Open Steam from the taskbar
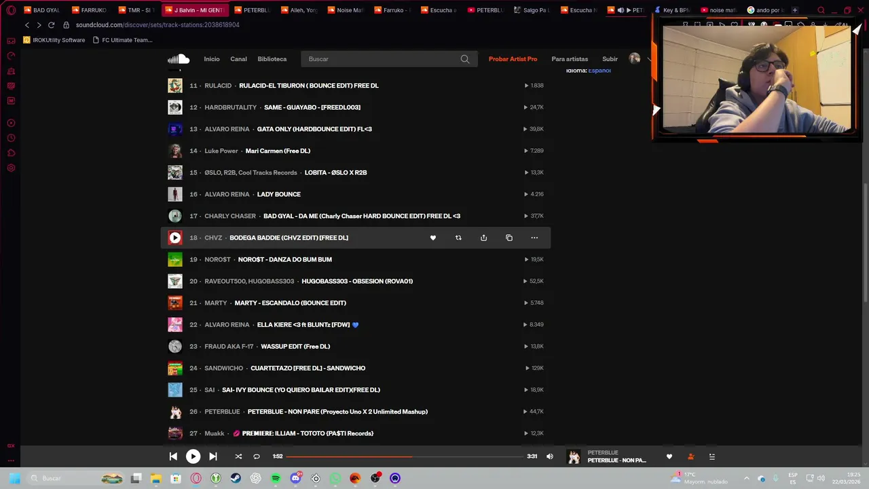This screenshot has width=869, height=489. [x=236, y=478]
